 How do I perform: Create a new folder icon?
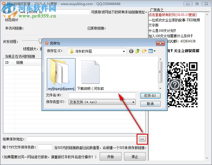coord(144,51)
